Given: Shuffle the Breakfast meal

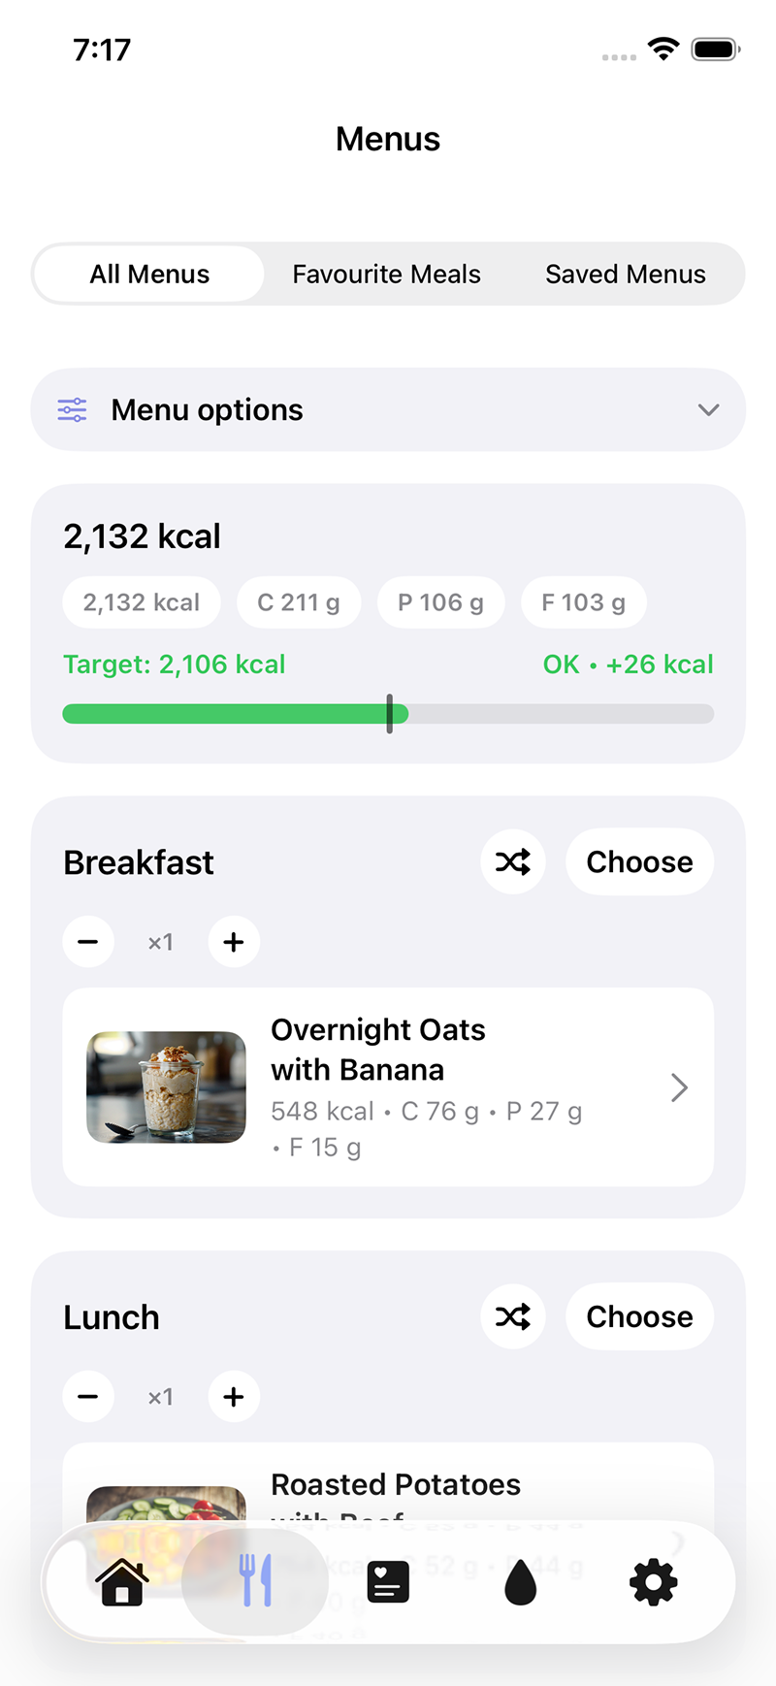Looking at the screenshot, I should pos(513,861).
